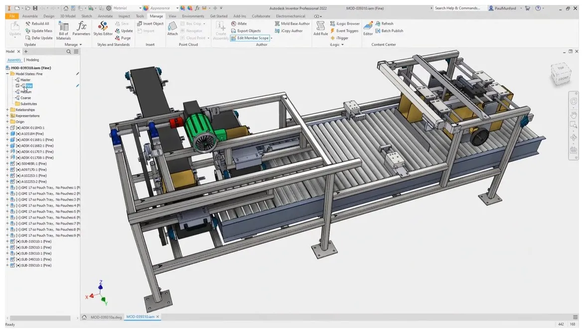Click Defer Update

pos(39,37)
